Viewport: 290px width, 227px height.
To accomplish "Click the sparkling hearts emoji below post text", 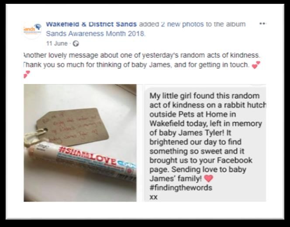I will point(27,74).
